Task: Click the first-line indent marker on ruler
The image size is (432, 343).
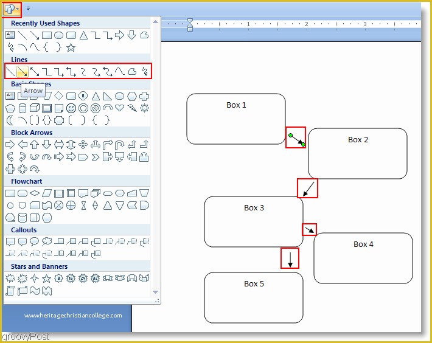Action: (190, 21)
